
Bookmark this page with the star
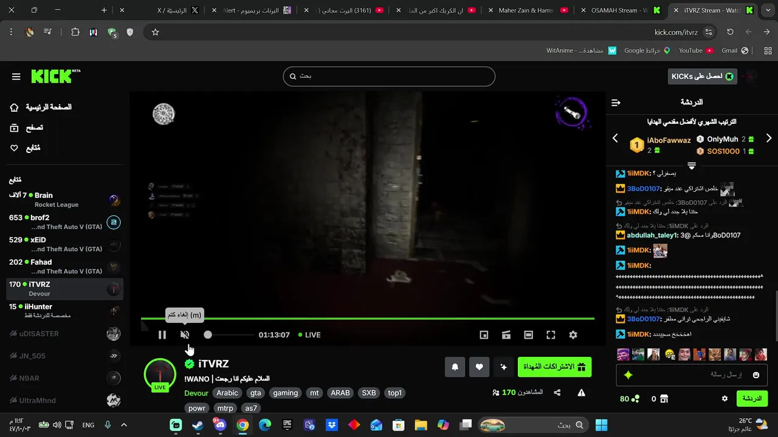click(x=155, y=32)
